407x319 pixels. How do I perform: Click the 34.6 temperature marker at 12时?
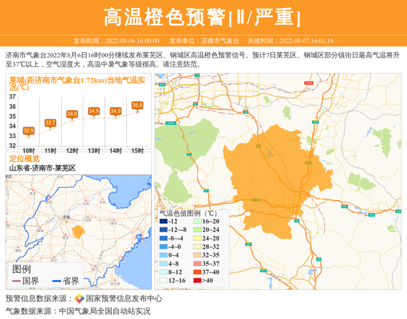coord(72,114)
